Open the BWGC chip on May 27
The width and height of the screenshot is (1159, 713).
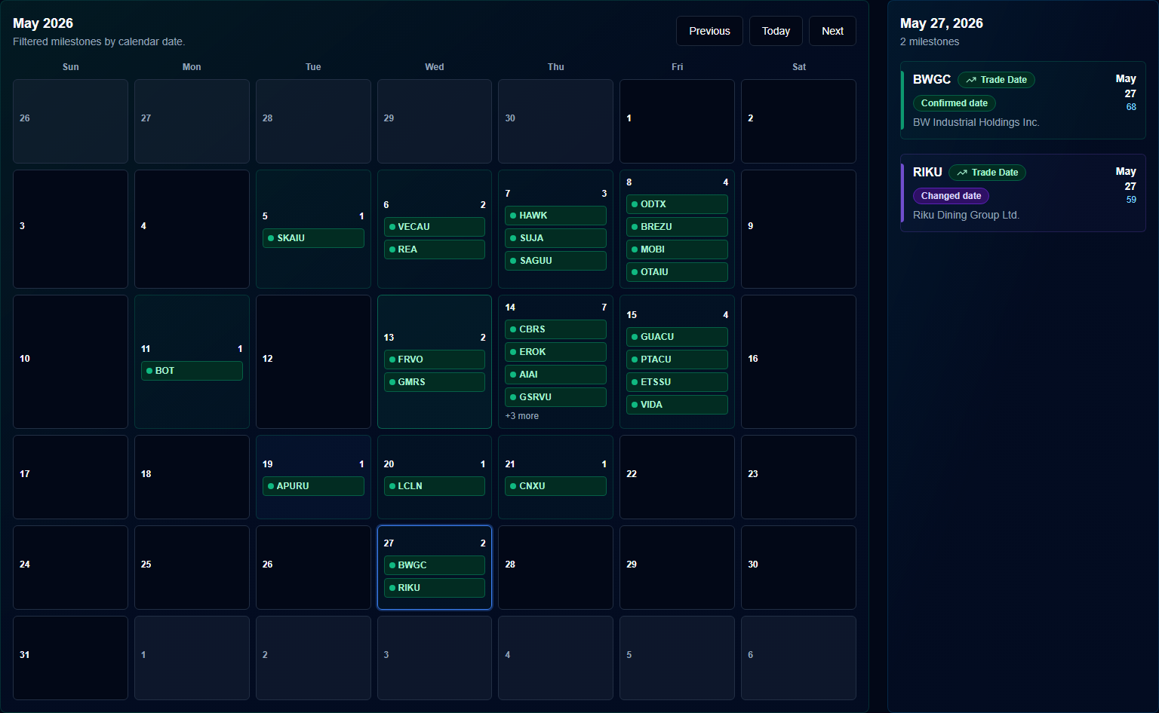click(x=435, y=565)
